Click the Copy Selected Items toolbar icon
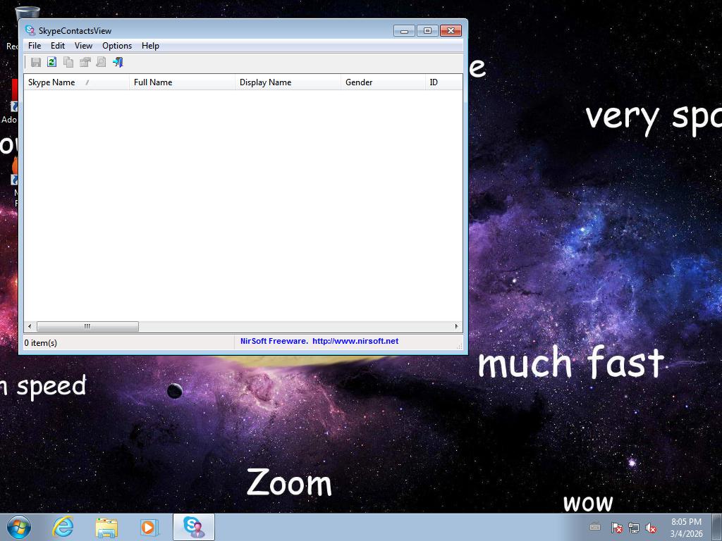 (68, 62)
